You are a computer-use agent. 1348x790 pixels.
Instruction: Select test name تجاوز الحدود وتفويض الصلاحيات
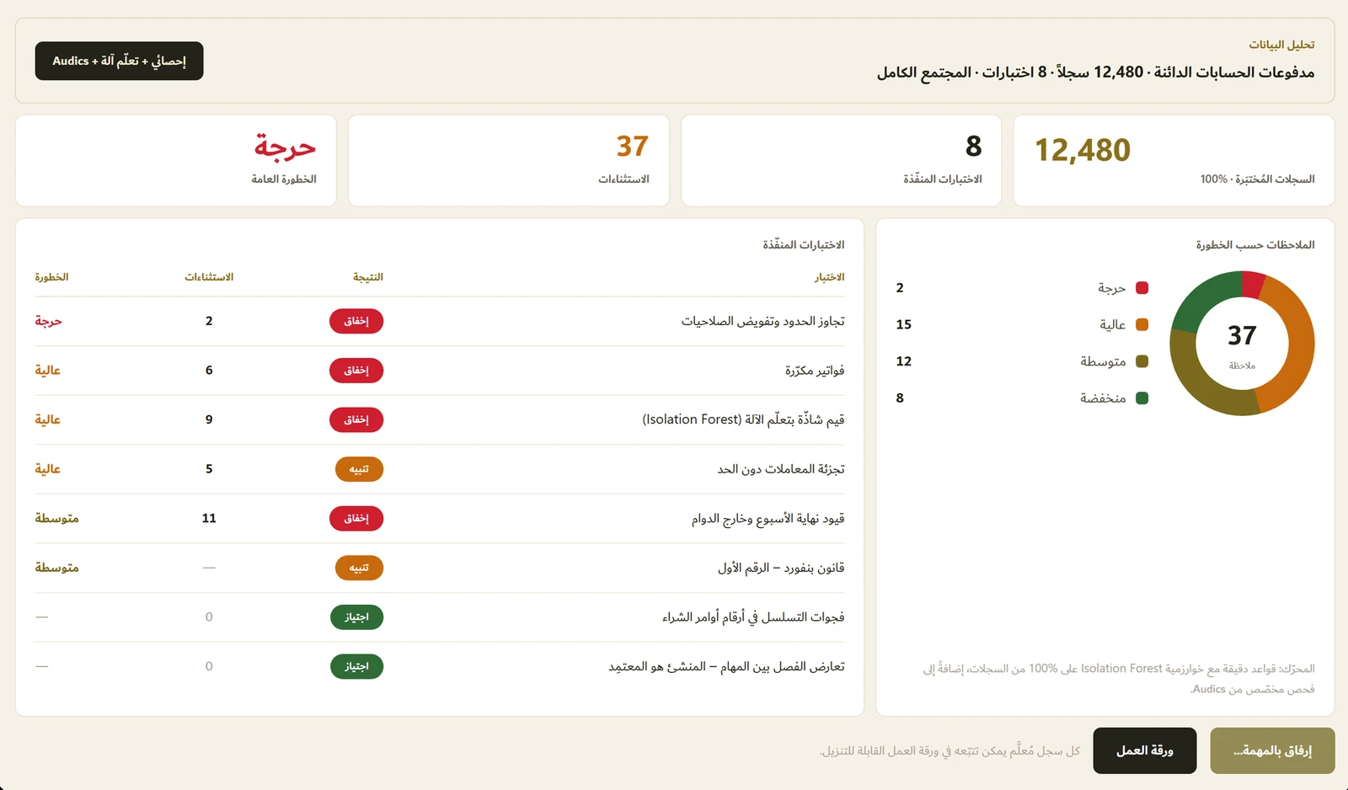click(x=762, y=321)
